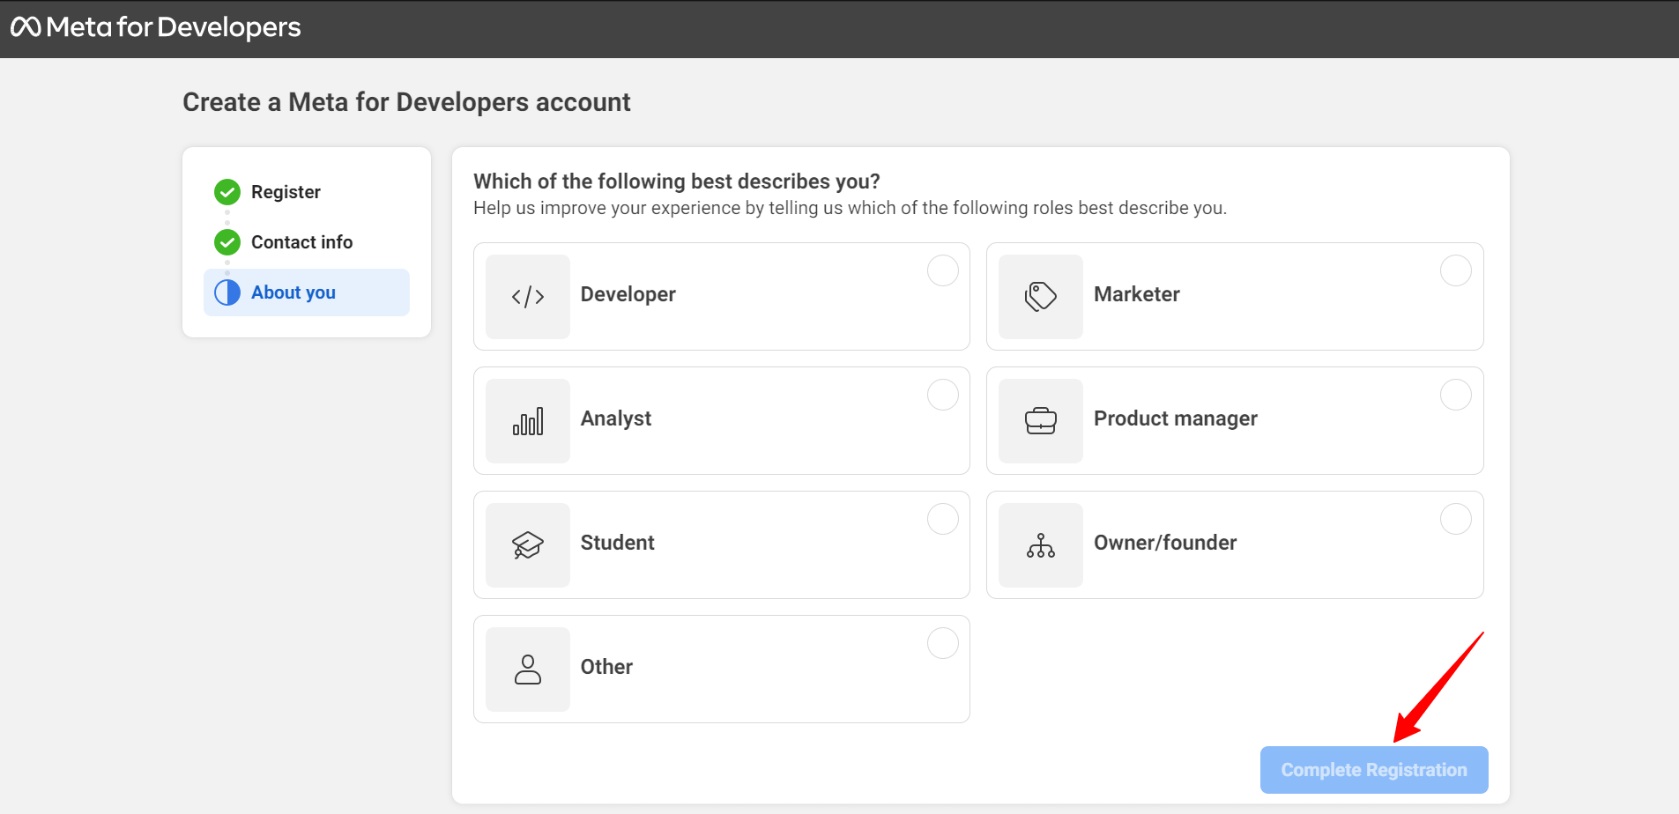
Task: Click the Student graduation cap icon
Action: tap(528, 545)
